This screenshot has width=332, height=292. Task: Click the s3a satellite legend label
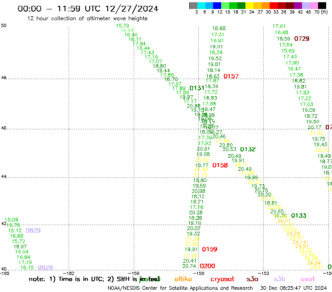tap(252, 279)
